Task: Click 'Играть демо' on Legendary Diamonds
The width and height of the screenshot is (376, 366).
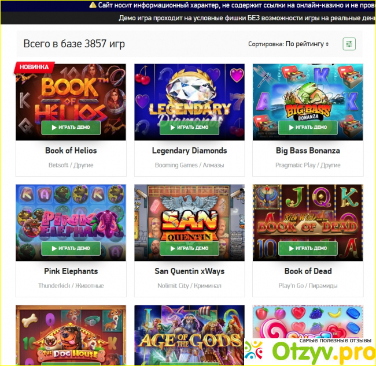Action: tap(189, 128)
